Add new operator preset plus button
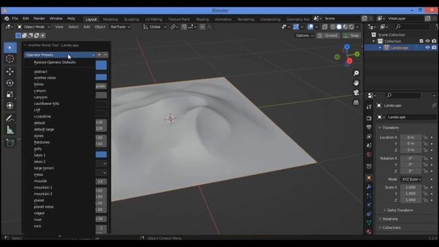 point(99,55)
